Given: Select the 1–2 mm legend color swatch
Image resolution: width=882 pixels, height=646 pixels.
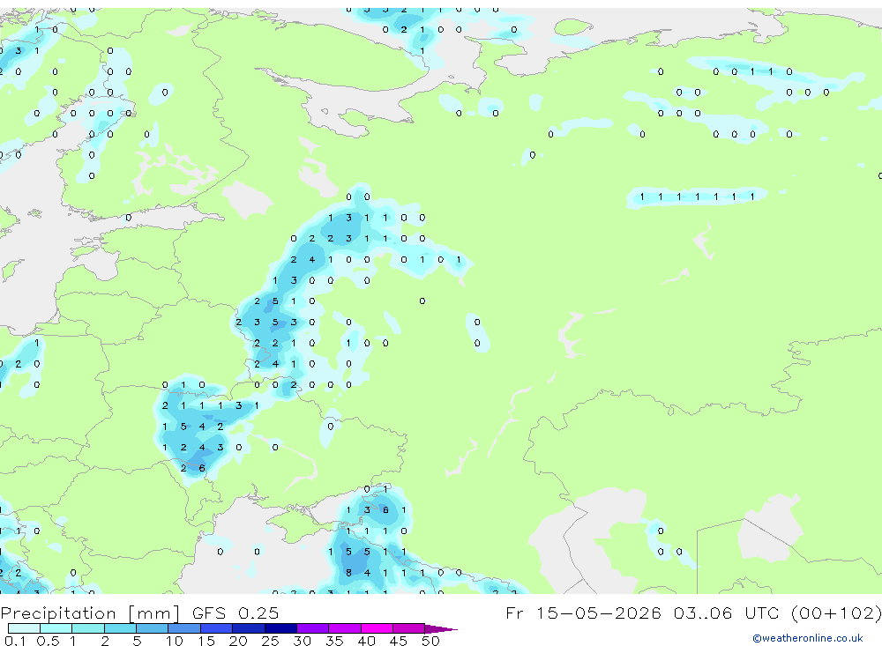Looking at the screenshot, I should point(88,628).
